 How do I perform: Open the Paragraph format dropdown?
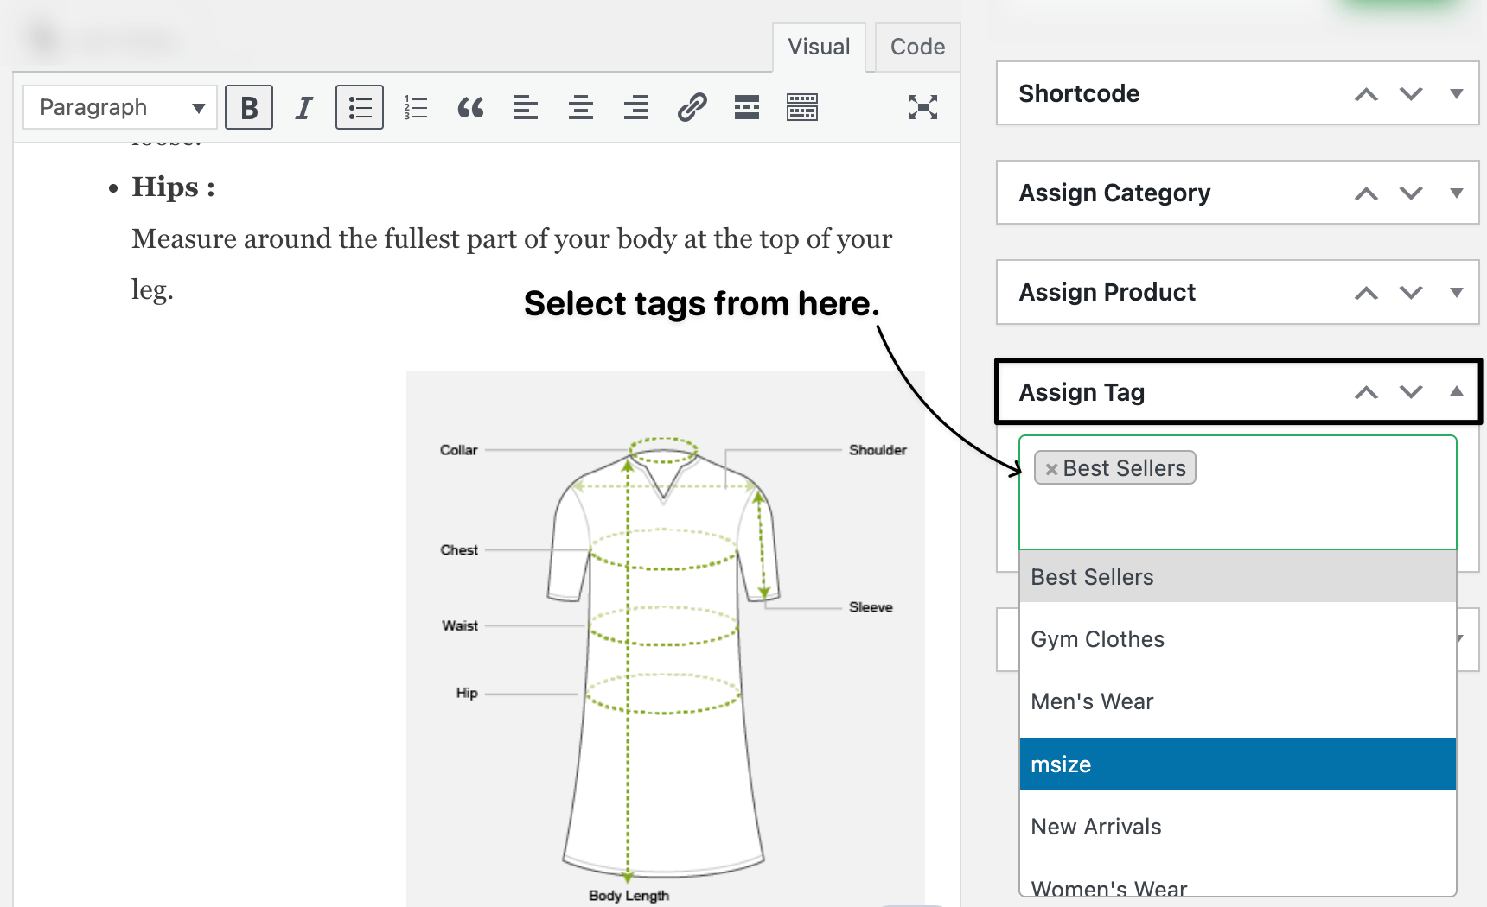(119, 107)
